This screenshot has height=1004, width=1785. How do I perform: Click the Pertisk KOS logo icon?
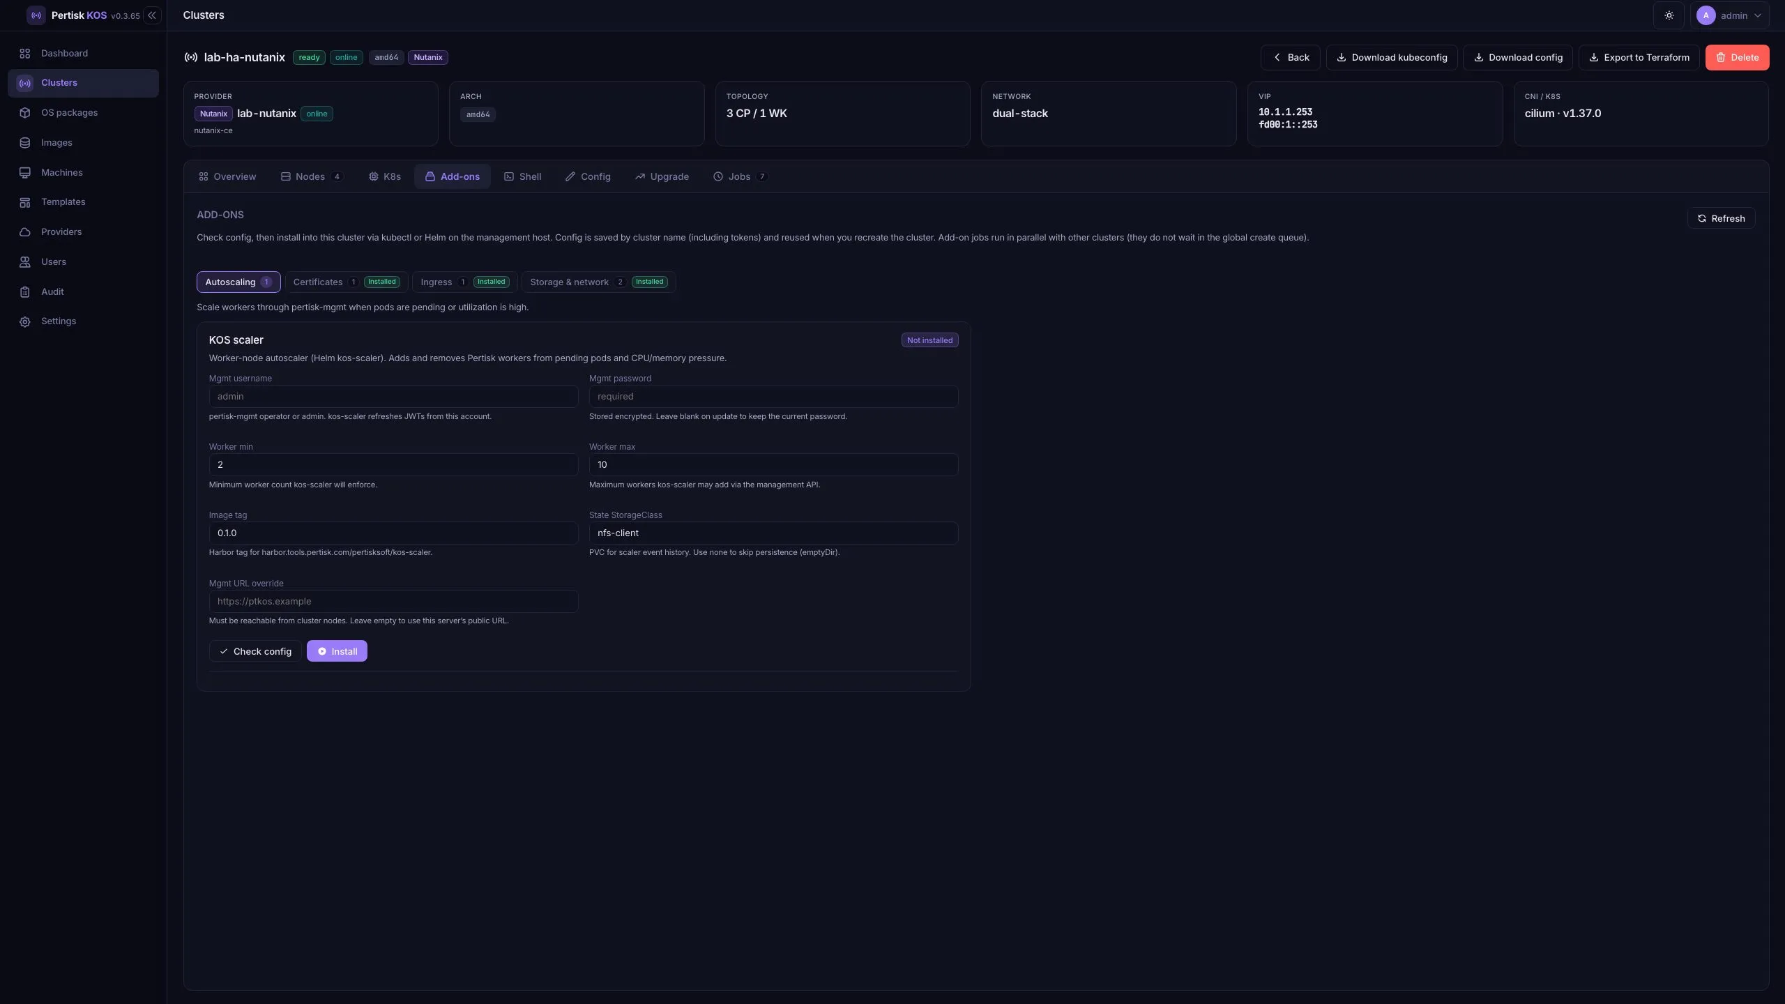(36, 15)
